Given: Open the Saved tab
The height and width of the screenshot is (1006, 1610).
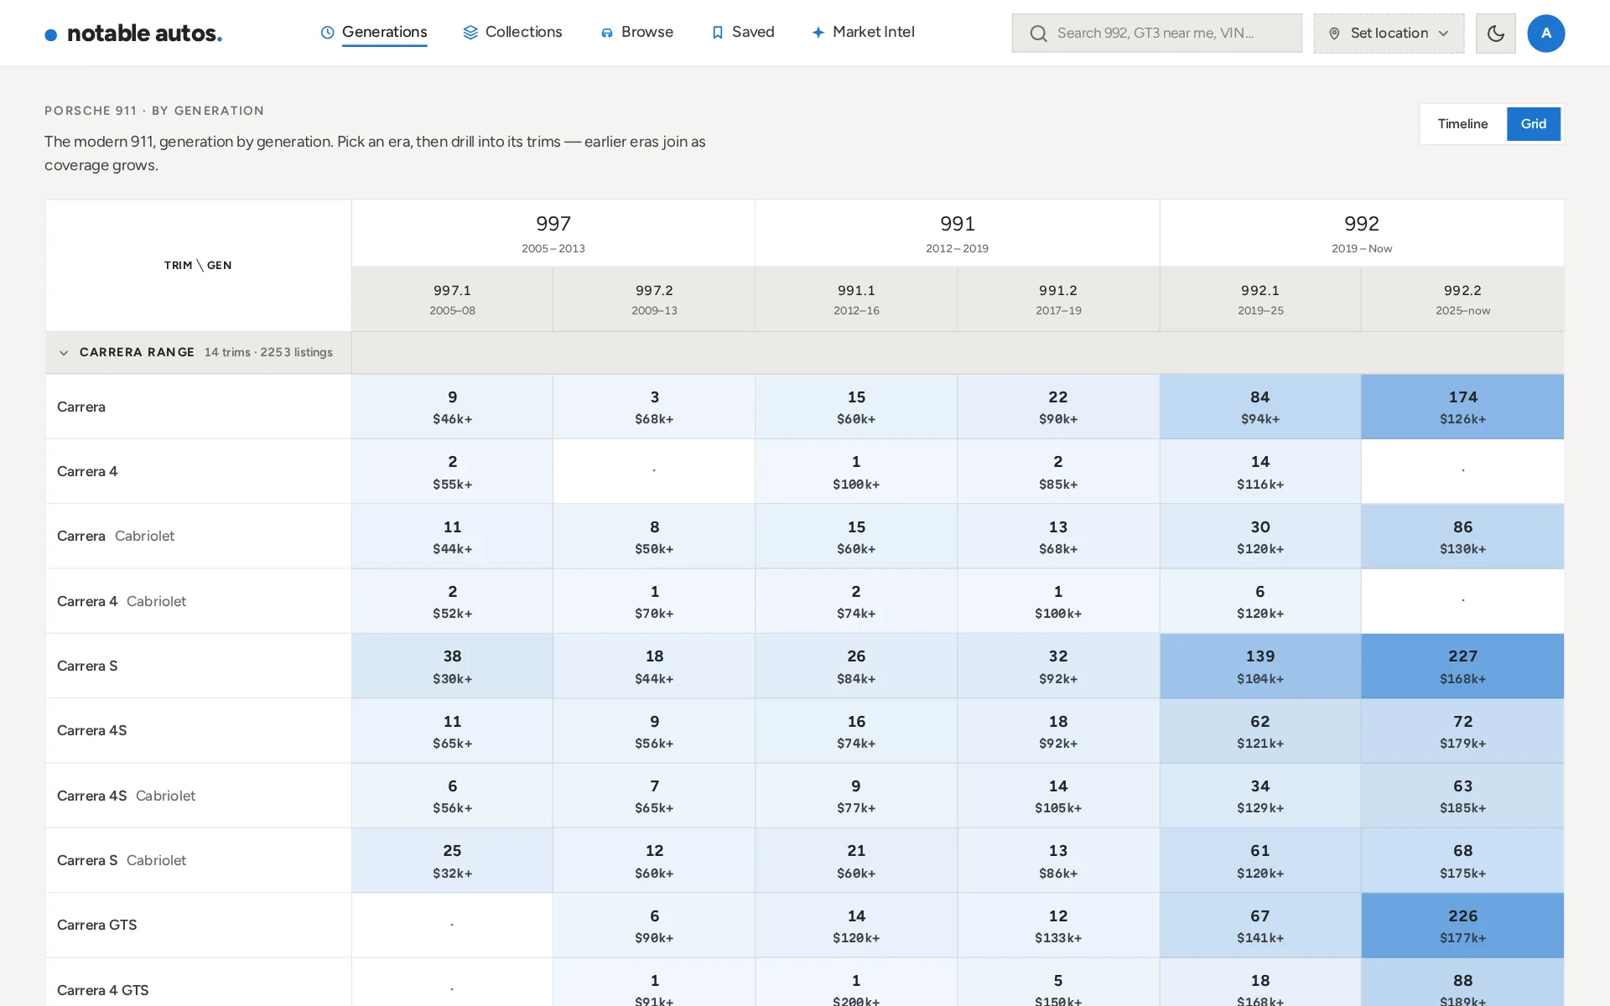Looking at the screenshot, I should pos(742,33).
